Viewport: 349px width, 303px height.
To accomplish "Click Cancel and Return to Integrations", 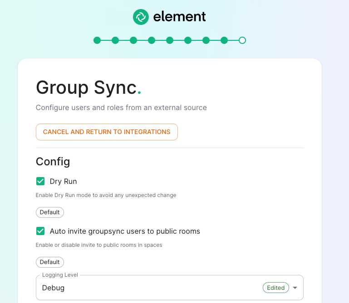I will (x=107, y=132).
